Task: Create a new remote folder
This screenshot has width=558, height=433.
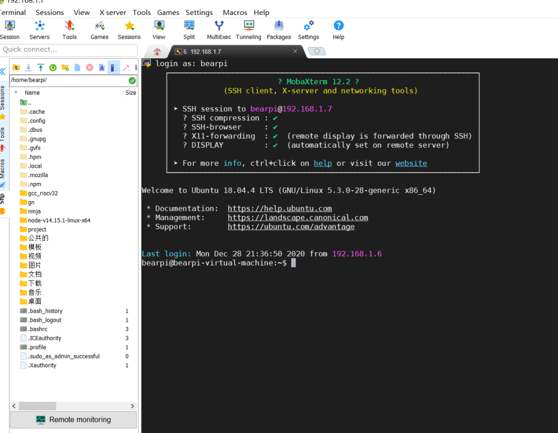Action: pos(65,68)
